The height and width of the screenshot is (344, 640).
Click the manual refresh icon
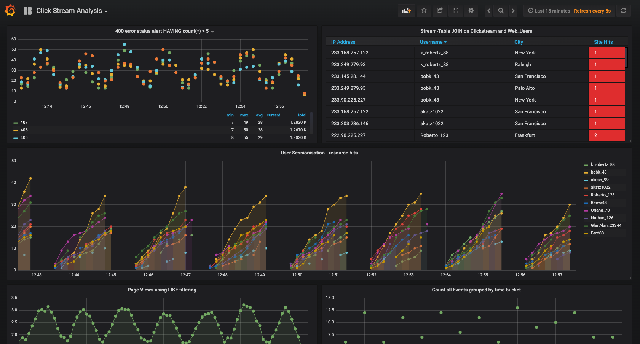click(x=624, y=10)
